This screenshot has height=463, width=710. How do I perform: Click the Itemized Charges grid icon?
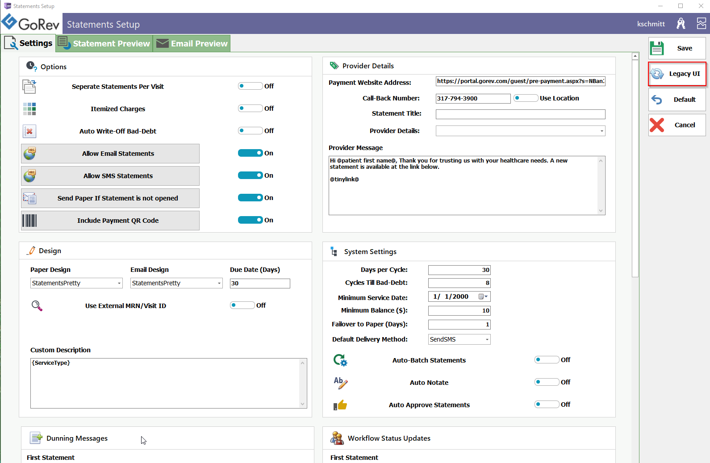pos(29,108)
